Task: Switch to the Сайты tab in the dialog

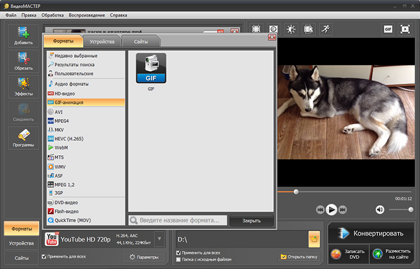Action: tap(141, 42)
